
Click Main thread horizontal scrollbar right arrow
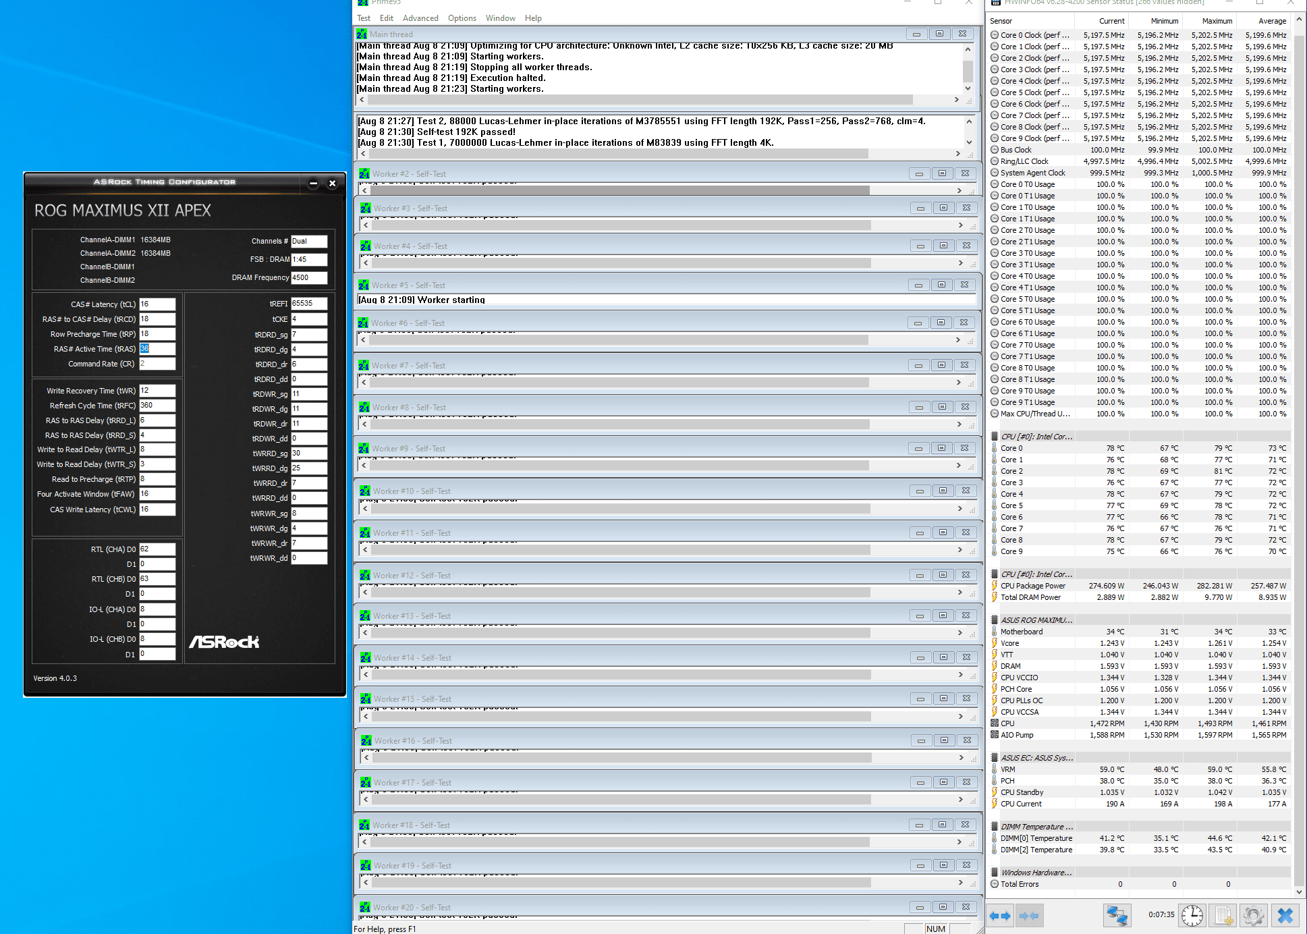pyautogui.click(x=956, y=100)
